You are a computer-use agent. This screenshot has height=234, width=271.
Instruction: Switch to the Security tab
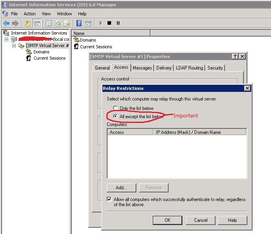[x=215, y=68]
